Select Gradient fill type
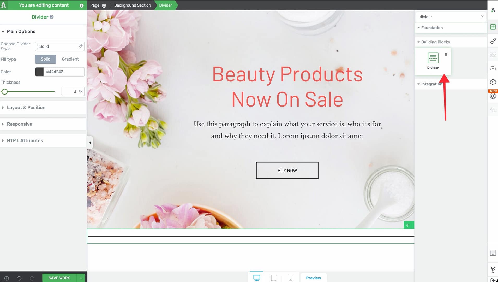 coord(70,59)
